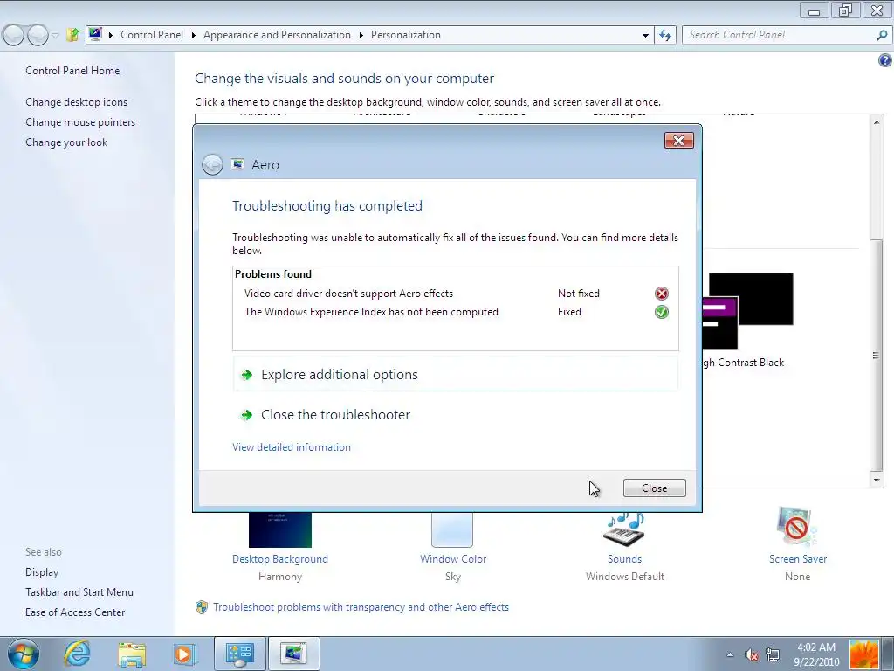Click themes list scroll up arrow

coord(877,122)
